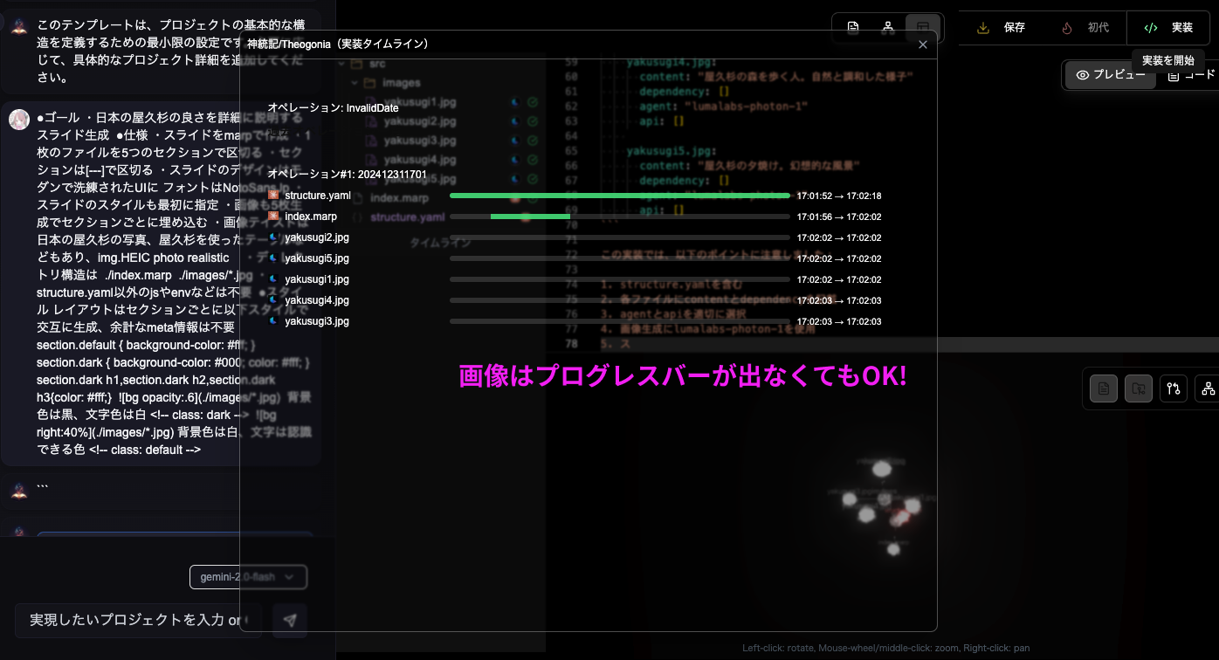Click the タイムライン label in the background panel

click(x=440, y=243)
